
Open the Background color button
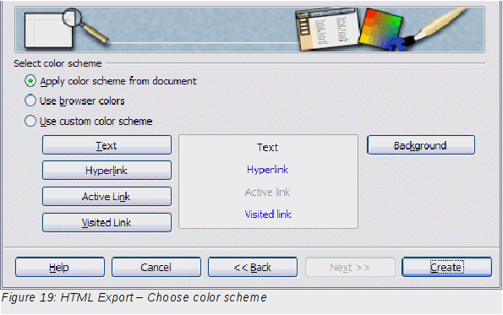tap(421, 145)
